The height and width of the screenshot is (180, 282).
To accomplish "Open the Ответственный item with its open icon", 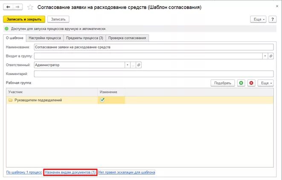I will [139, 65].
